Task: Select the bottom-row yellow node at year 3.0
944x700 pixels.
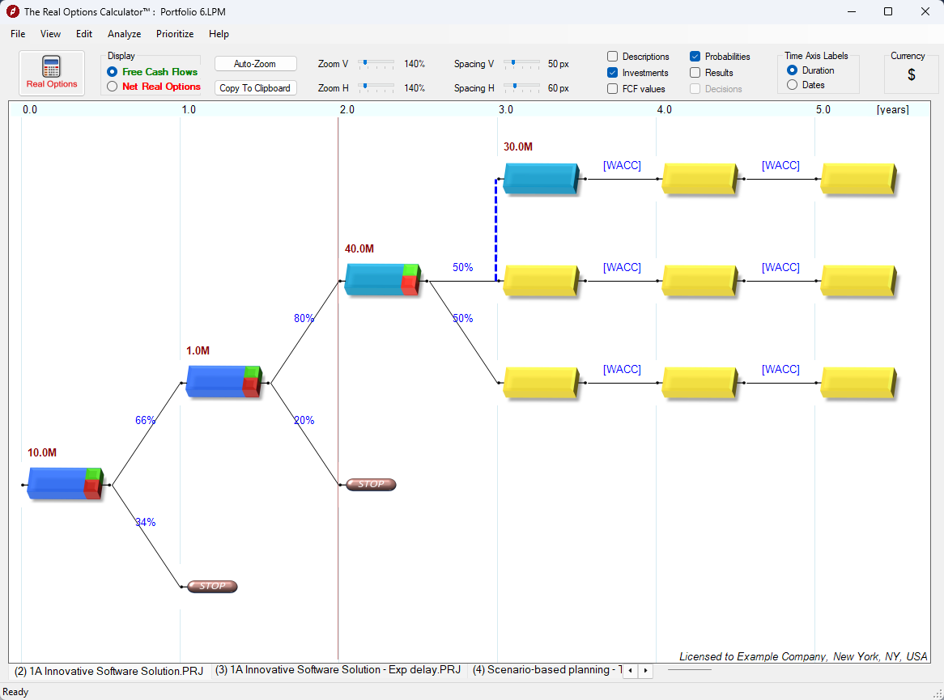Action: pos(539,381)
